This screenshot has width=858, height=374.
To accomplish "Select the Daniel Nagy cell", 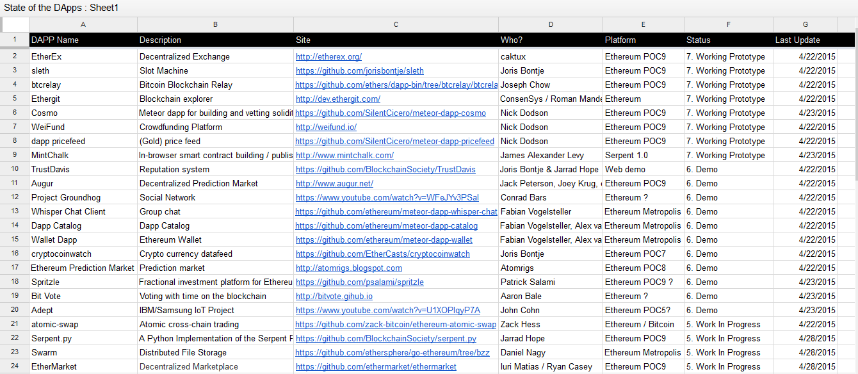I will pos(551,352).
